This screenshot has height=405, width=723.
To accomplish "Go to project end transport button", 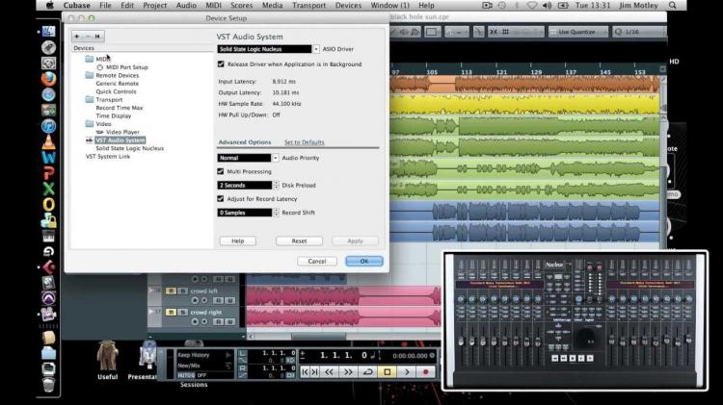I will coord(315,372).
